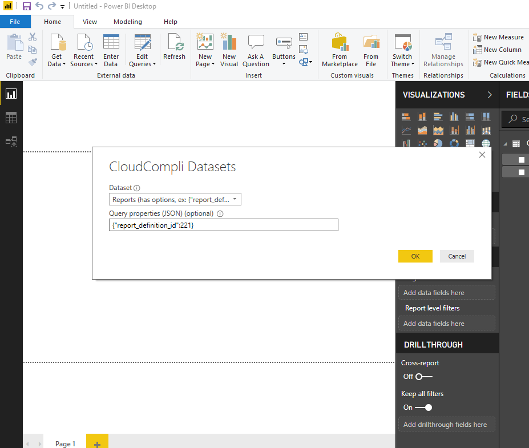Image resolution: width=529 pixels, height=448 pixels.
Task: Tick the second field checkbox in Fields pane
Action: tap(522, 172)
